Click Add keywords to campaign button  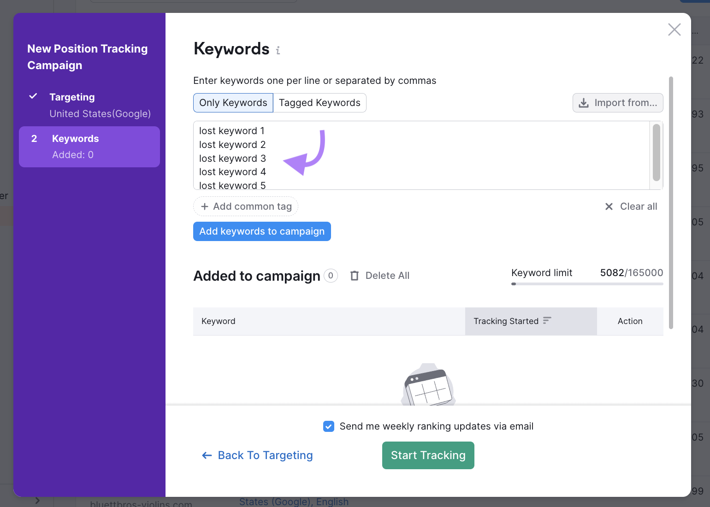(262, 231)
